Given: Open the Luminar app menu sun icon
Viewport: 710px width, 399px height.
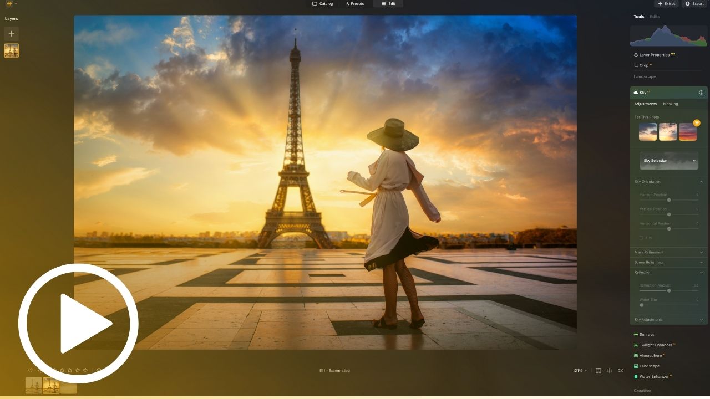Looking at the screenshot, I should pyautogui.click(x=9, y=4).
